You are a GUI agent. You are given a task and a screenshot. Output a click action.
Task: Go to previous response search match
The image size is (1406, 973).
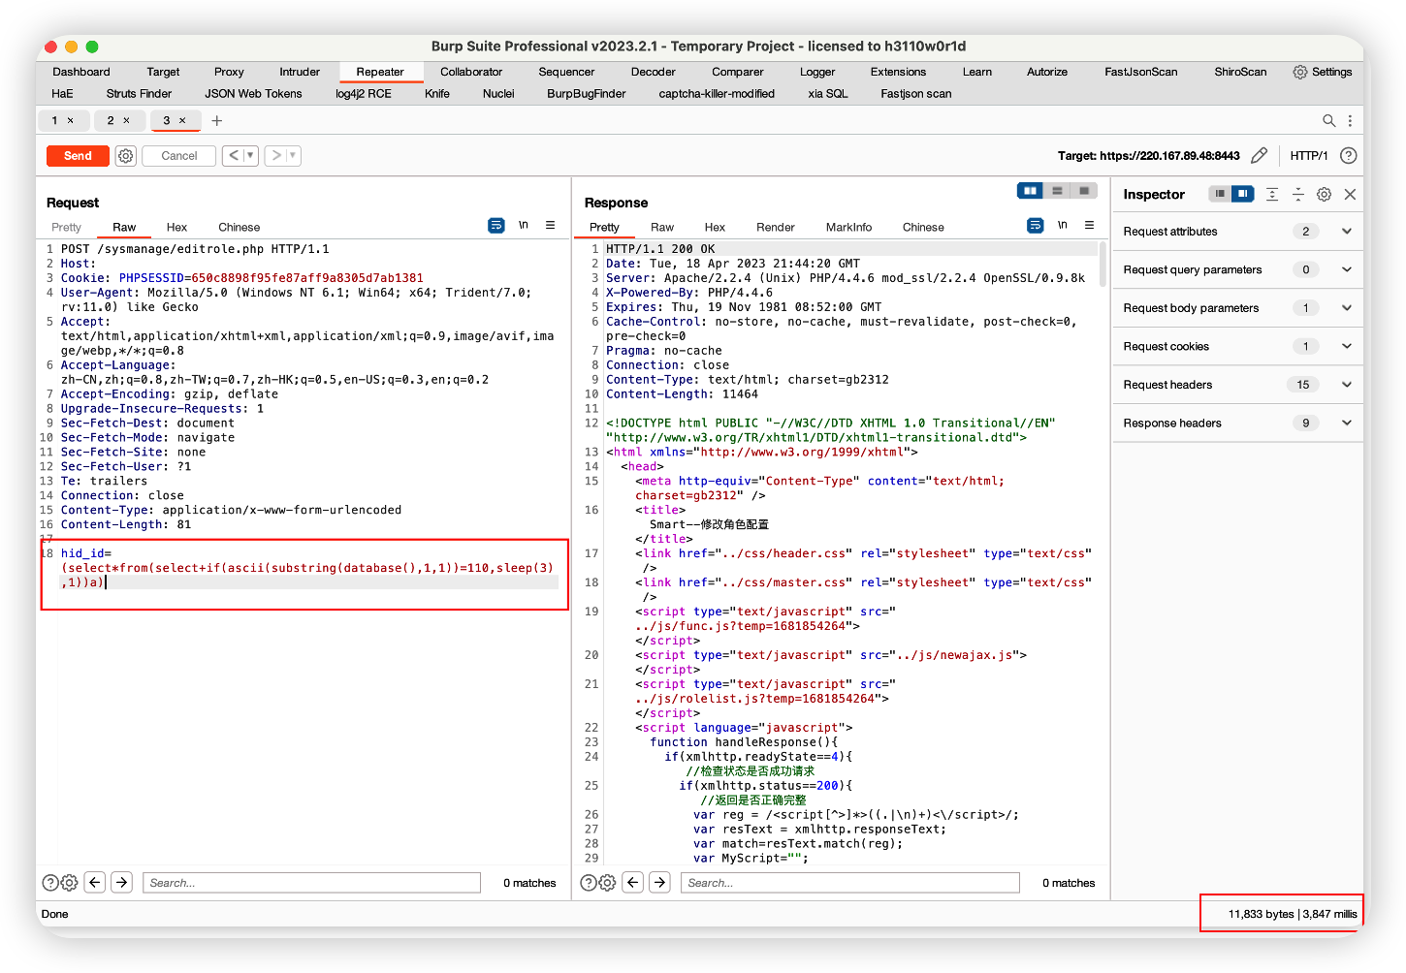point(633,882)
